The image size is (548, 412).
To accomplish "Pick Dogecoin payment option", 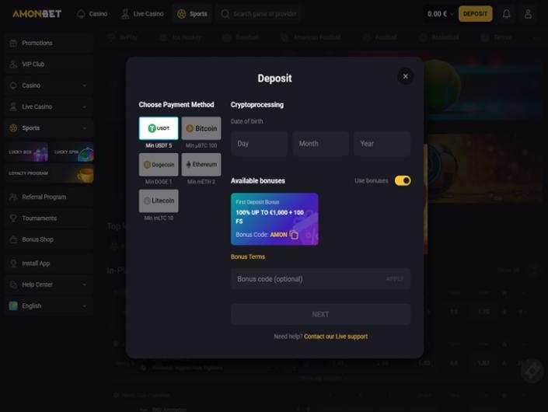I will [159, 165].
